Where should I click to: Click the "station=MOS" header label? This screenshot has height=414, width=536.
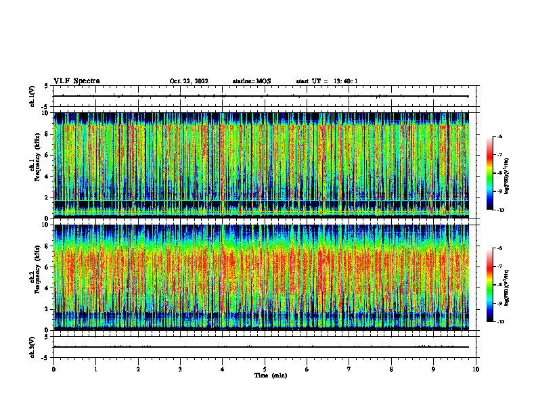[252, 81]
